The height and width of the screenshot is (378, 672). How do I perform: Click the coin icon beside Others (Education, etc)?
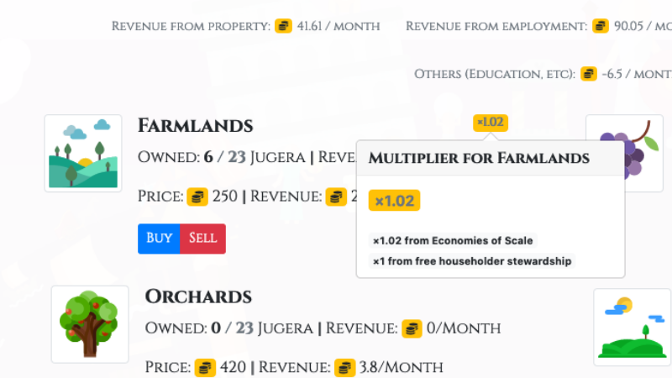589,74
